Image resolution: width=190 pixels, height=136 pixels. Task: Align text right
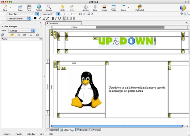[70, 18]
